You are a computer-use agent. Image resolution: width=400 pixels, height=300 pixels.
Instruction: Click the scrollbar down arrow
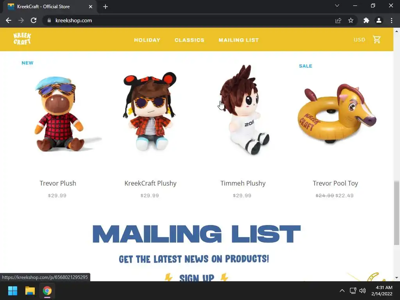point(396,278)
